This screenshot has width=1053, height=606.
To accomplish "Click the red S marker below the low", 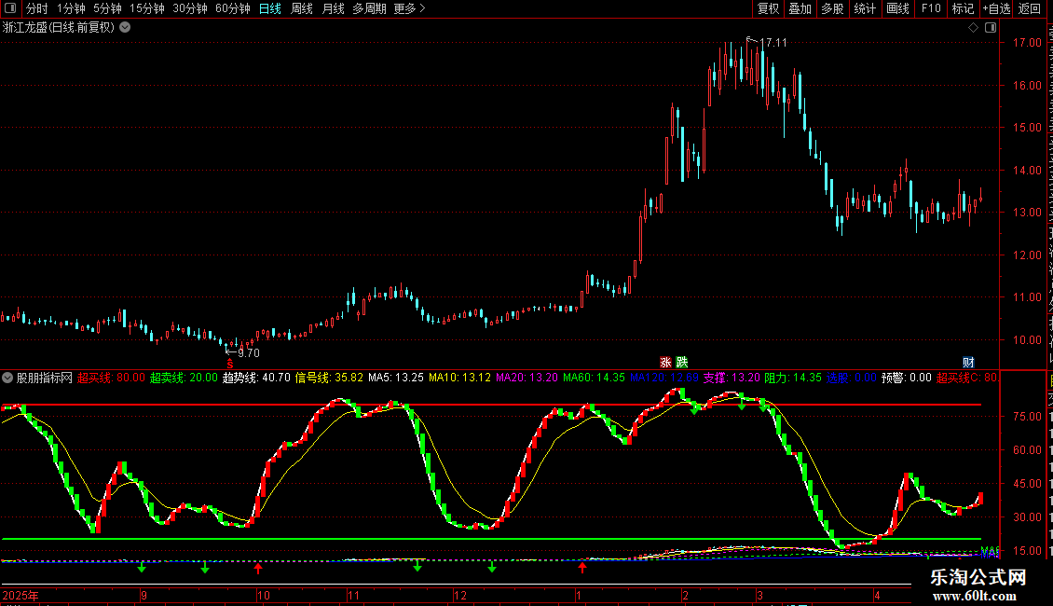I will [229, 363].
